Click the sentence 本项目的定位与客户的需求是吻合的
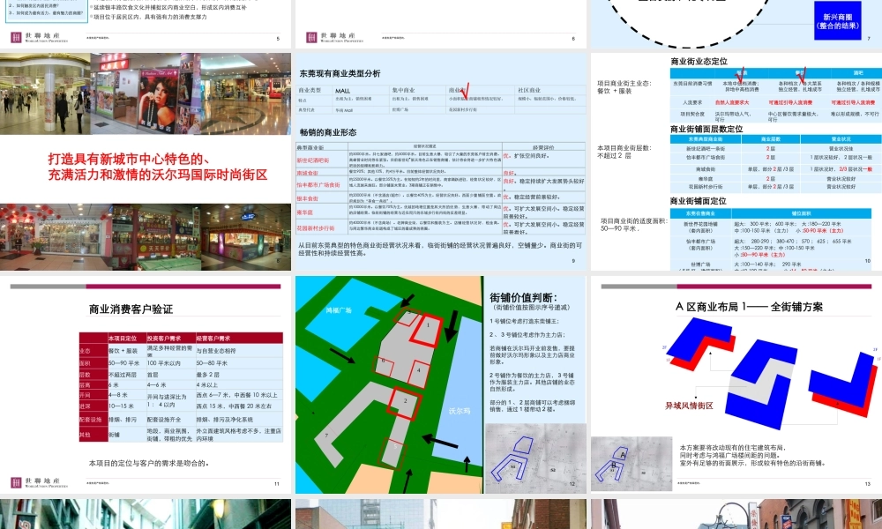 (149, 463)
